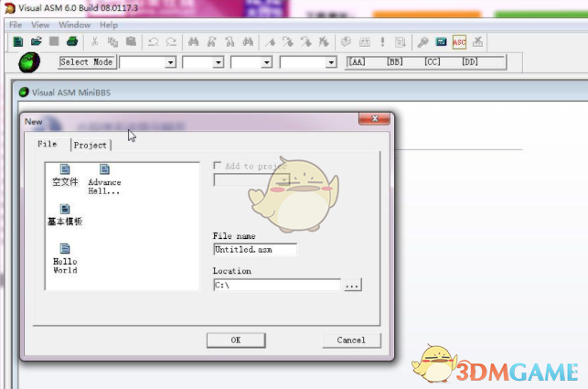Click the Copy toolbar icon
Screen dimensions: 588x389
pos(112,42)
